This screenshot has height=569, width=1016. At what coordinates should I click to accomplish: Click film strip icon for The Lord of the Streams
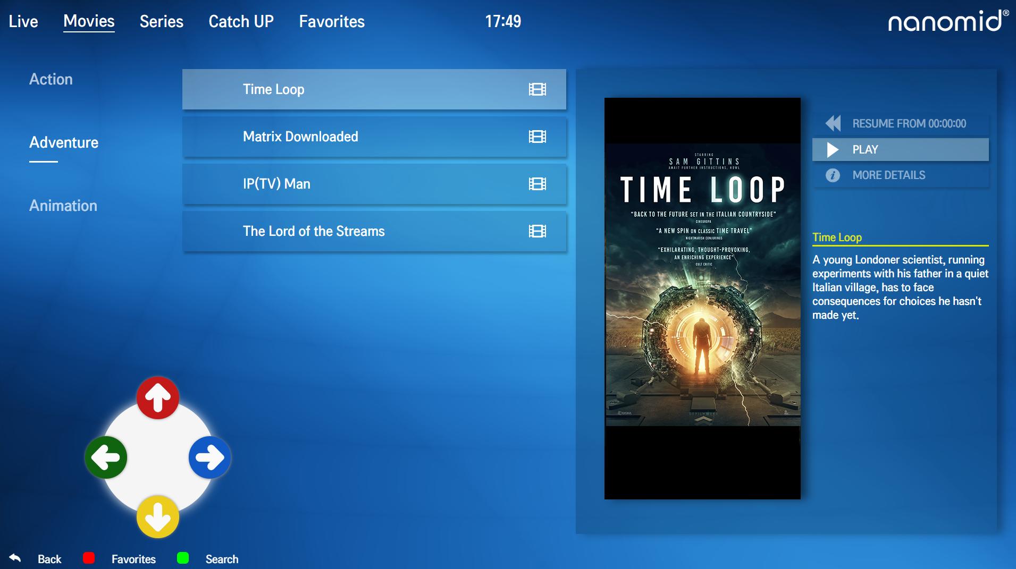pos(537,231)
